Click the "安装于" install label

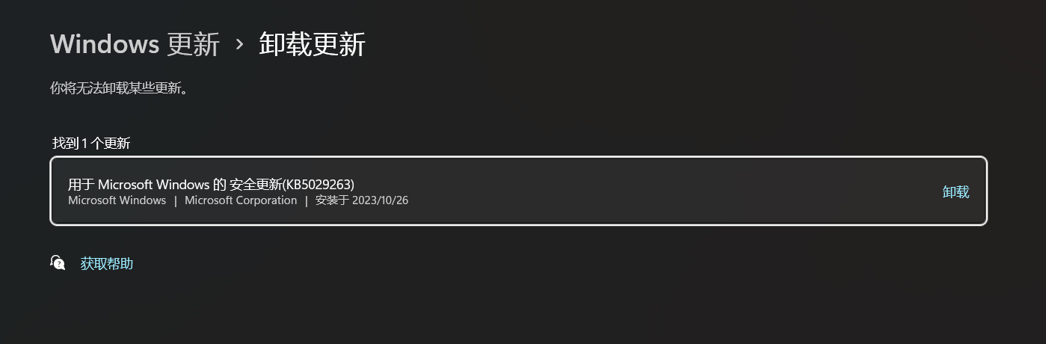pos(332,200)
